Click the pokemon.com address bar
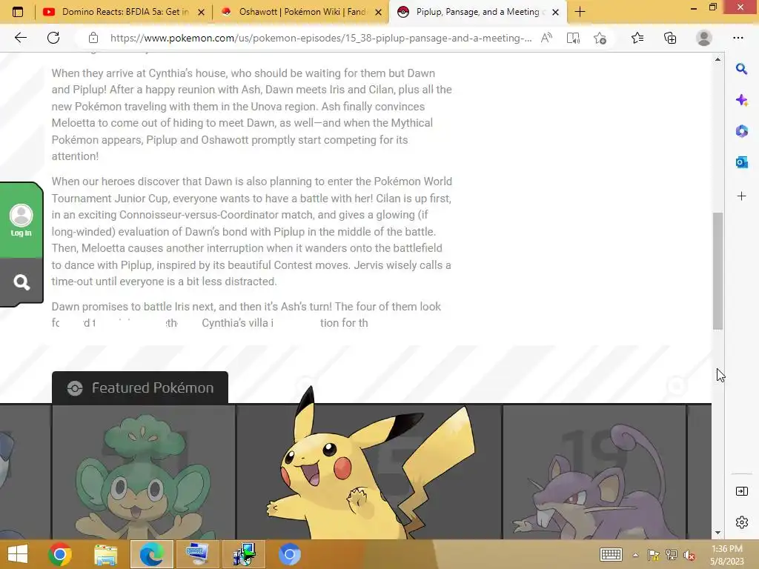This screenshot has height=569, width=759. point(320,38)
